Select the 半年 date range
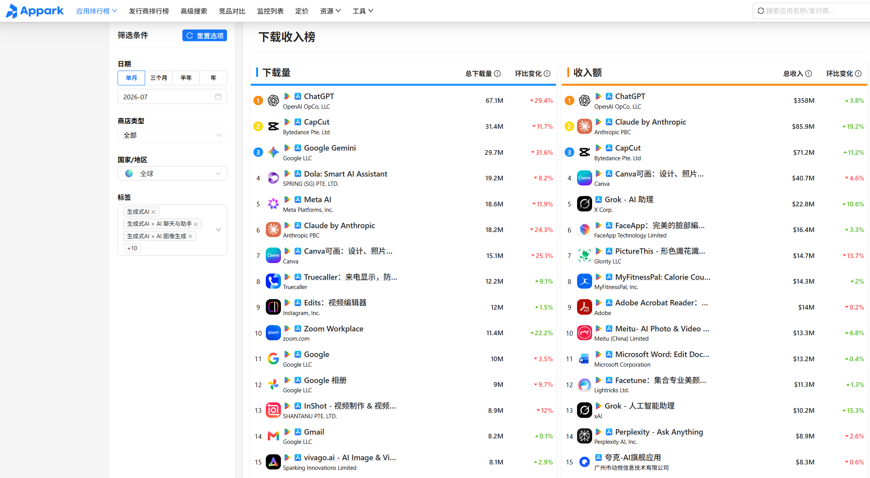Image resolution: width=870 pixels, height=478 pixels. coord(186,78)
